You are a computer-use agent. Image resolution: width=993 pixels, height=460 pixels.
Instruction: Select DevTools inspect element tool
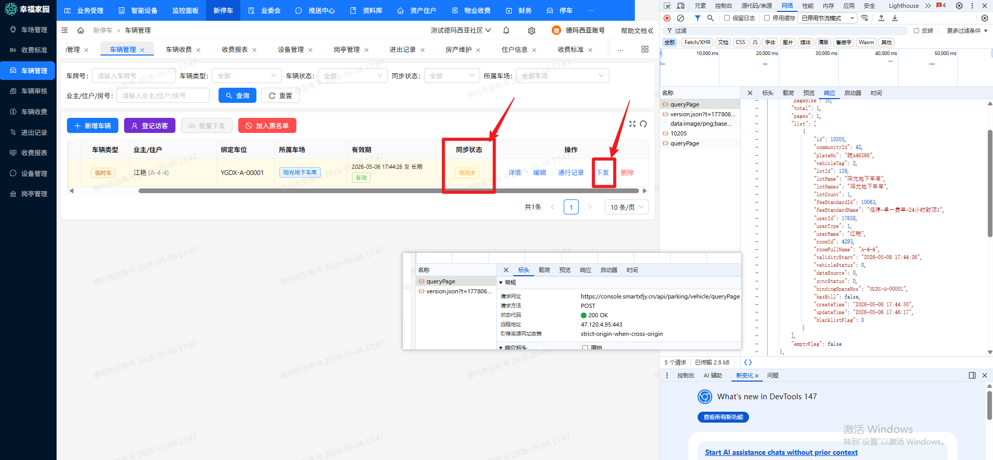tap(667, 6)
